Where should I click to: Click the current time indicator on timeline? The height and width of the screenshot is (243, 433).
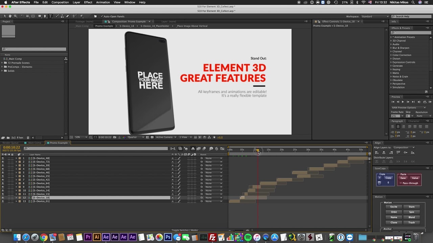click(257, 150)
